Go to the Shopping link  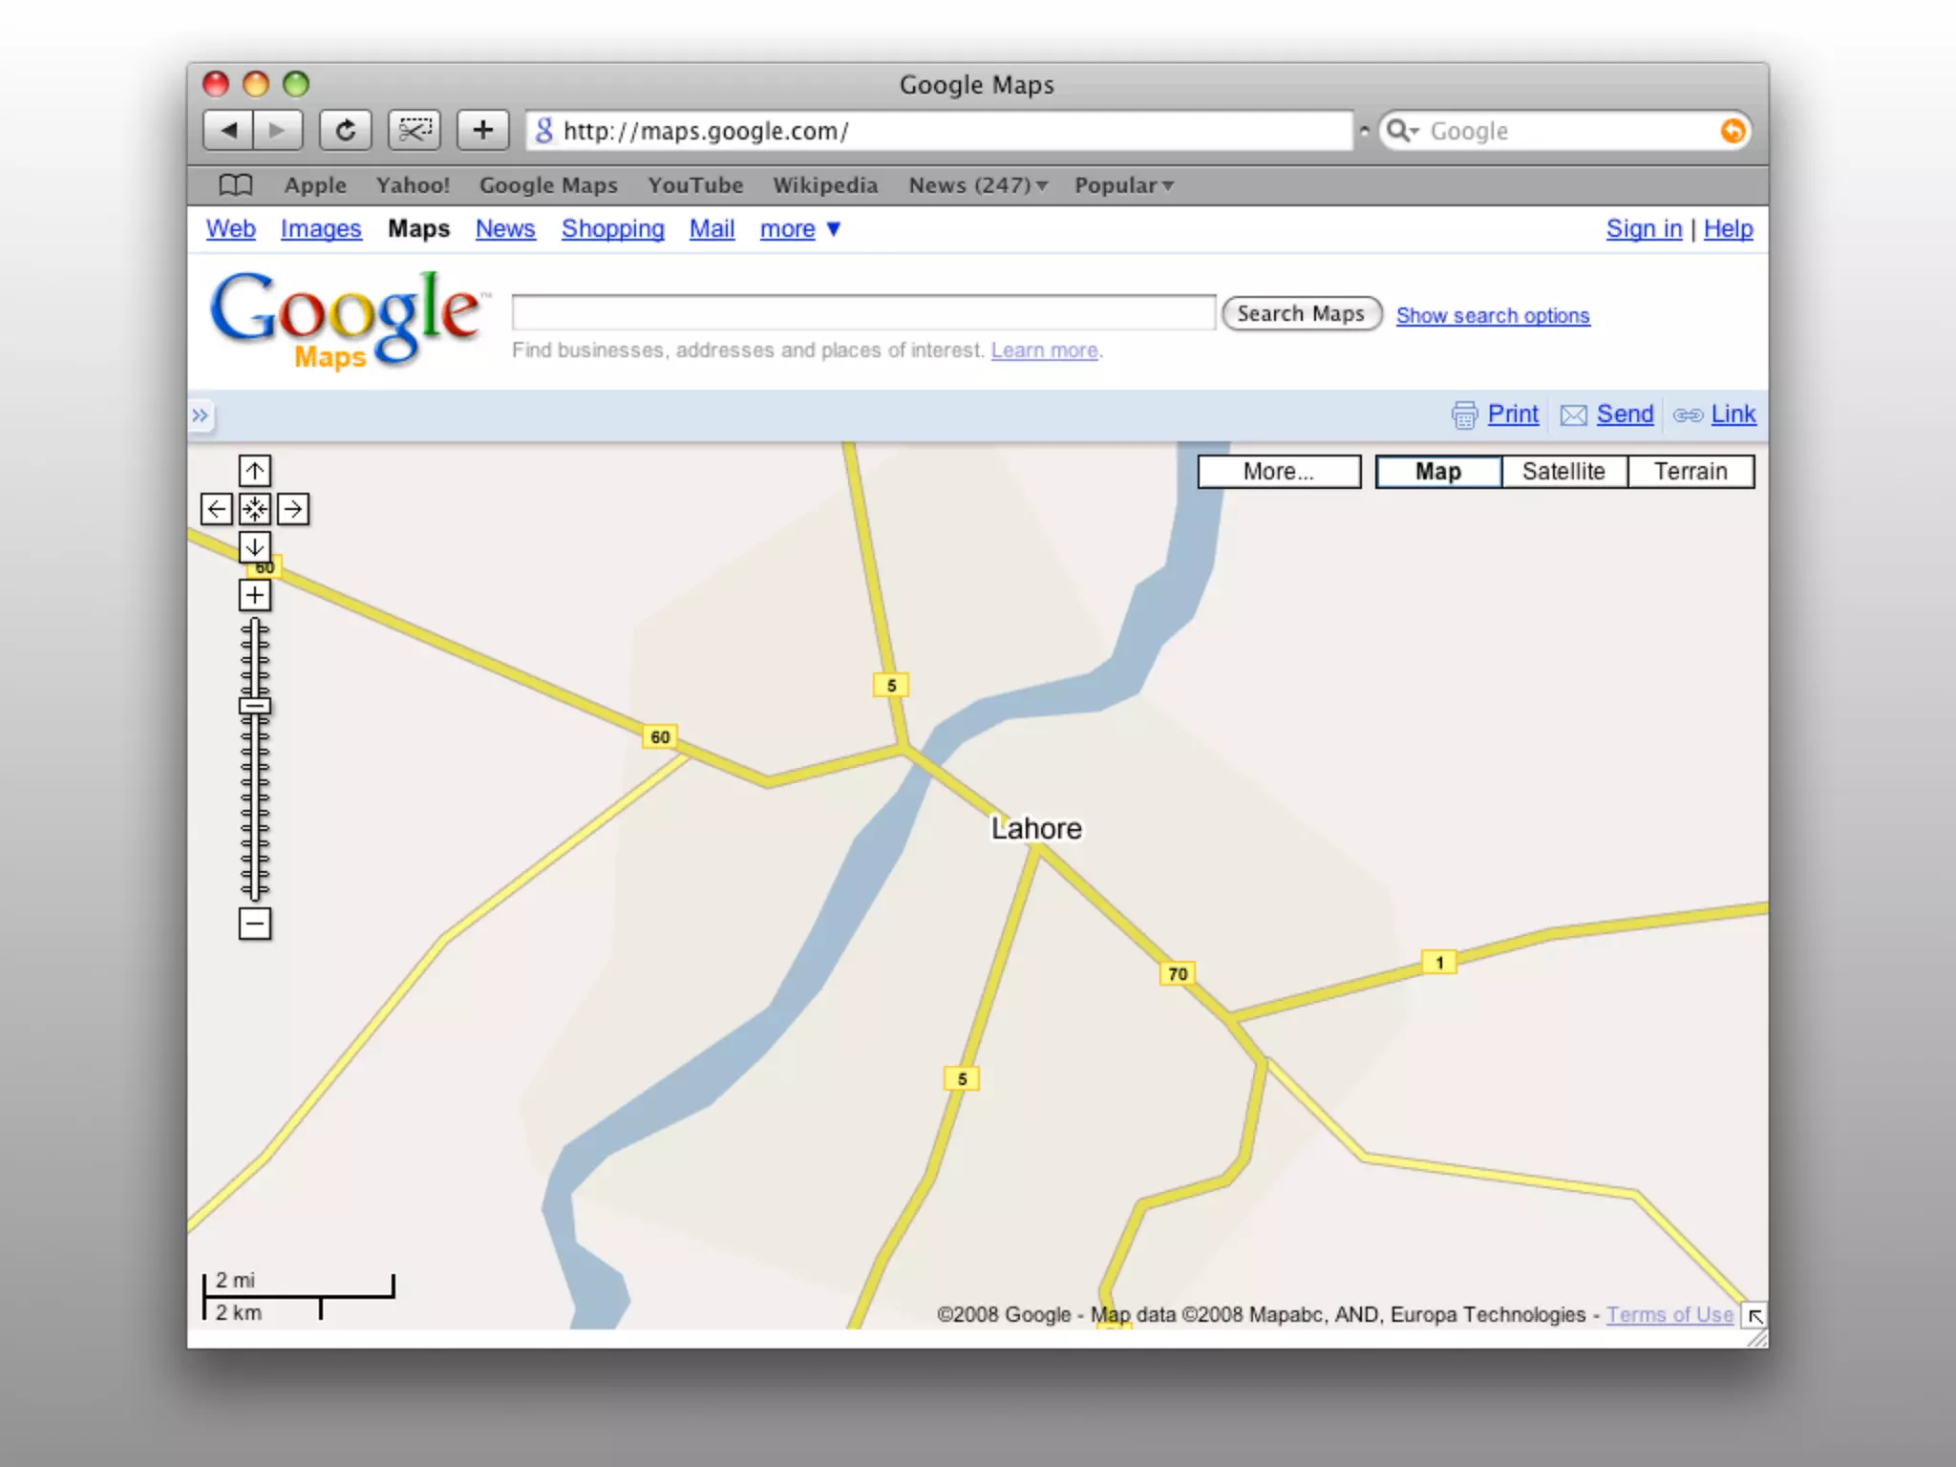pyautogui.click(x=613, y=229)
